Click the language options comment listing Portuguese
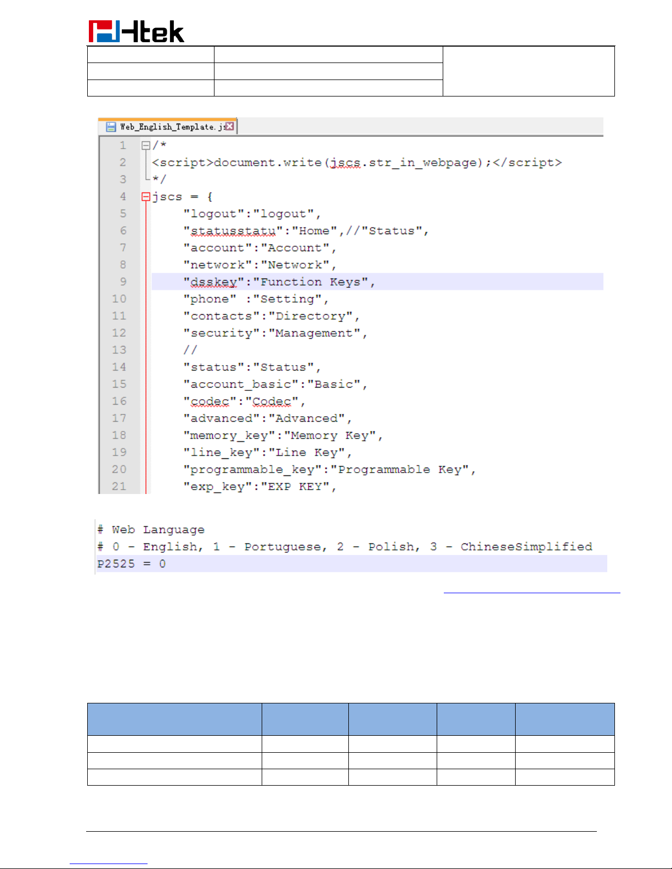The height and width of the screenshot is (869, 672). tap(345, 547)
